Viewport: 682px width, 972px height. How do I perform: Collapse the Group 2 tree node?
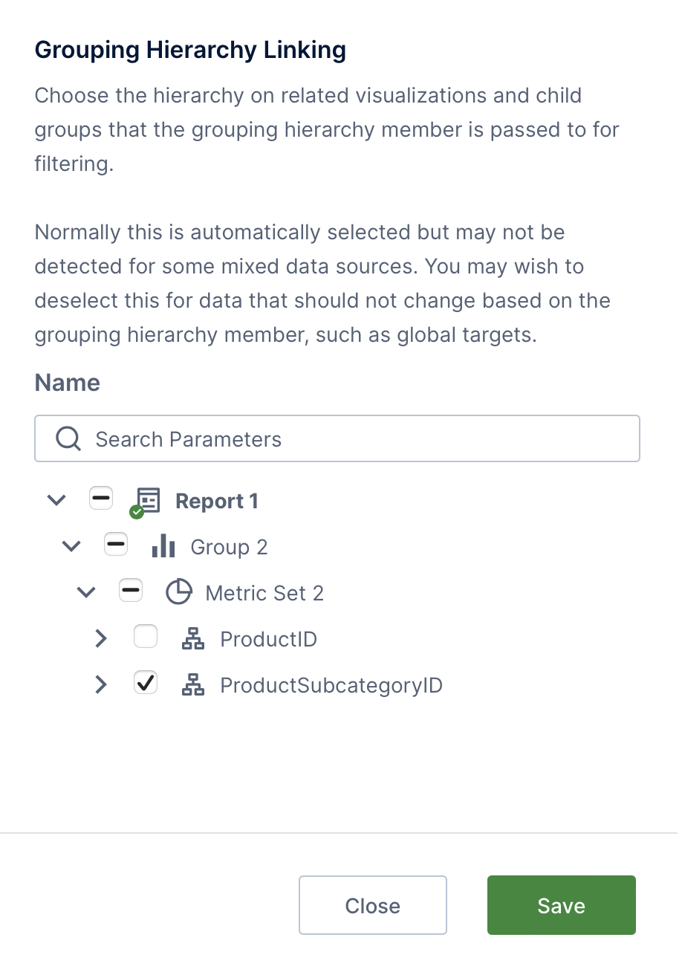pos(71,547)
